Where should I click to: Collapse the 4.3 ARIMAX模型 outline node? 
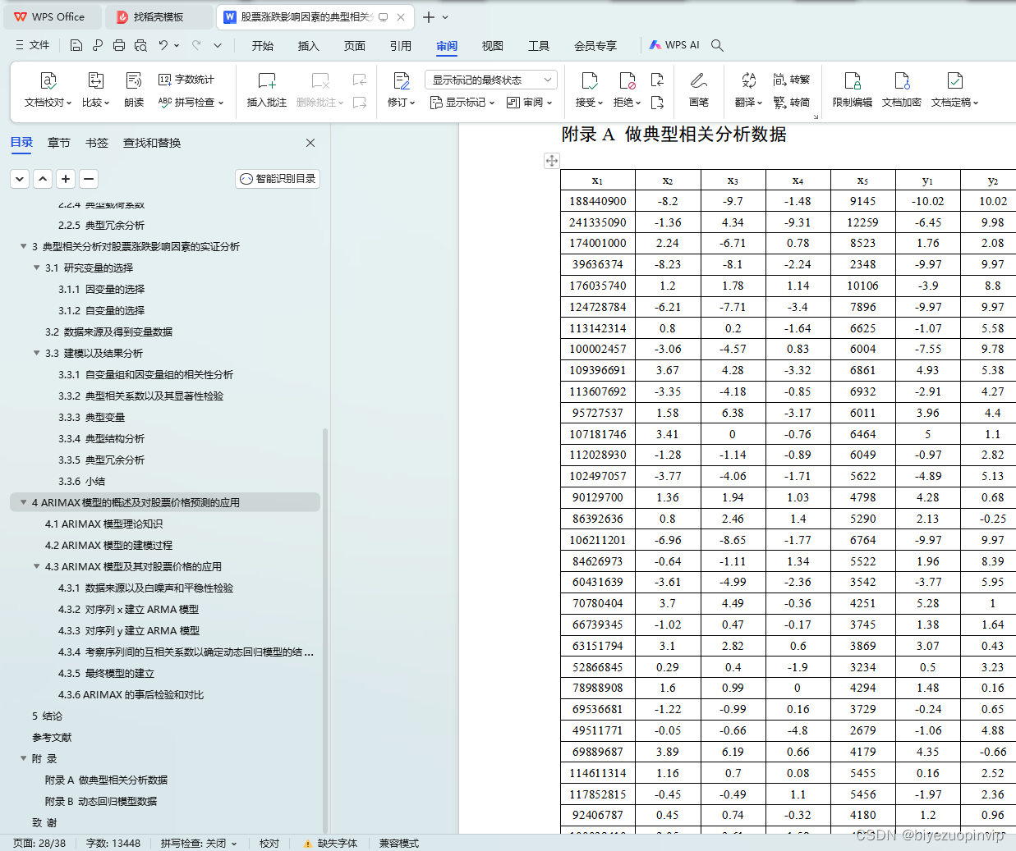[x=36, y=566]
